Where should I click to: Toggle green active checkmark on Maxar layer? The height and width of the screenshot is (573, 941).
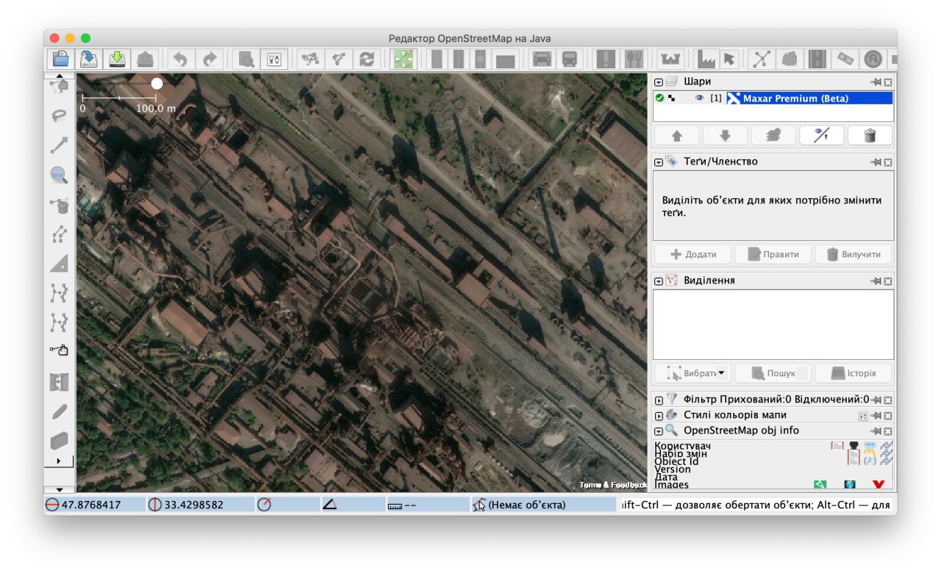(659, 98)
